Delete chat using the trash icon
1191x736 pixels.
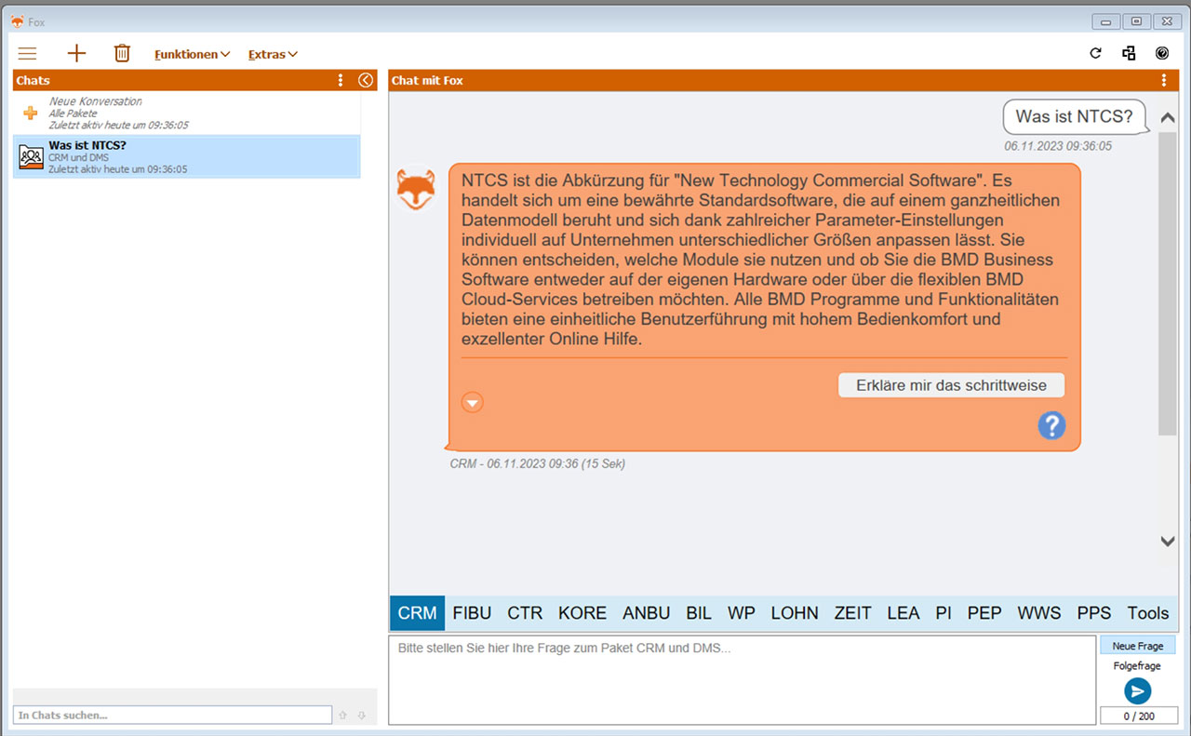[x=122, y=54]
